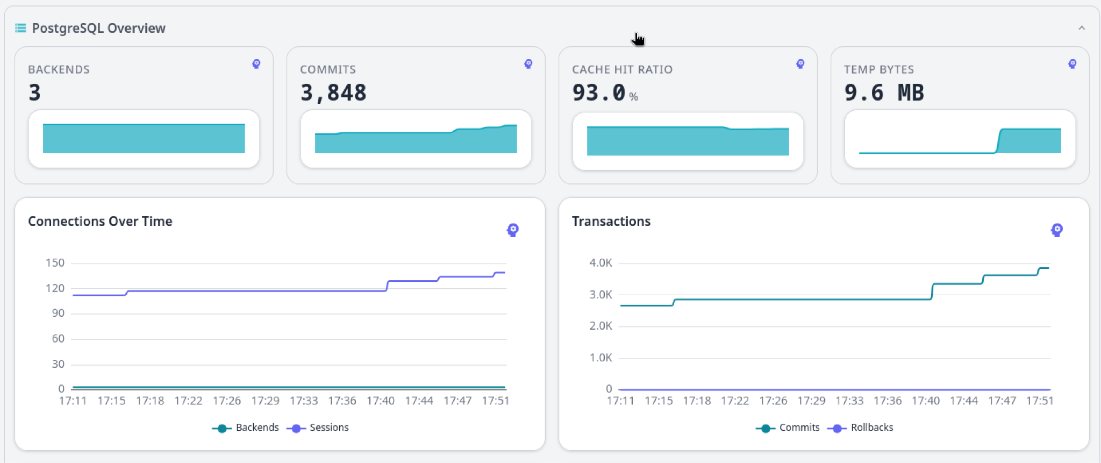Click the 150 y-axis label in Connections chart
Viewport: 1101px width, 463px height.
coord(55,263)
